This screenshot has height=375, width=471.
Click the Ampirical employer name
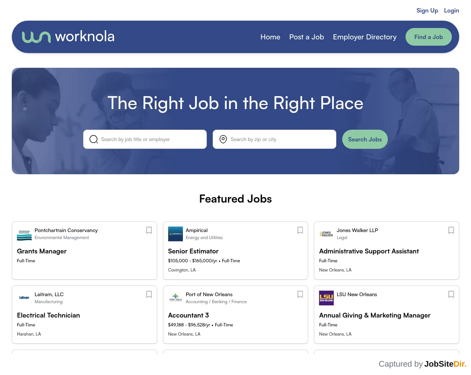click(196, 230)
